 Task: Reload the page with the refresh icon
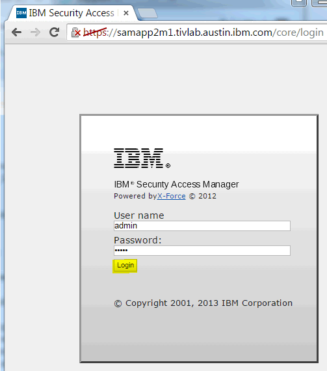tap(55, 32)
